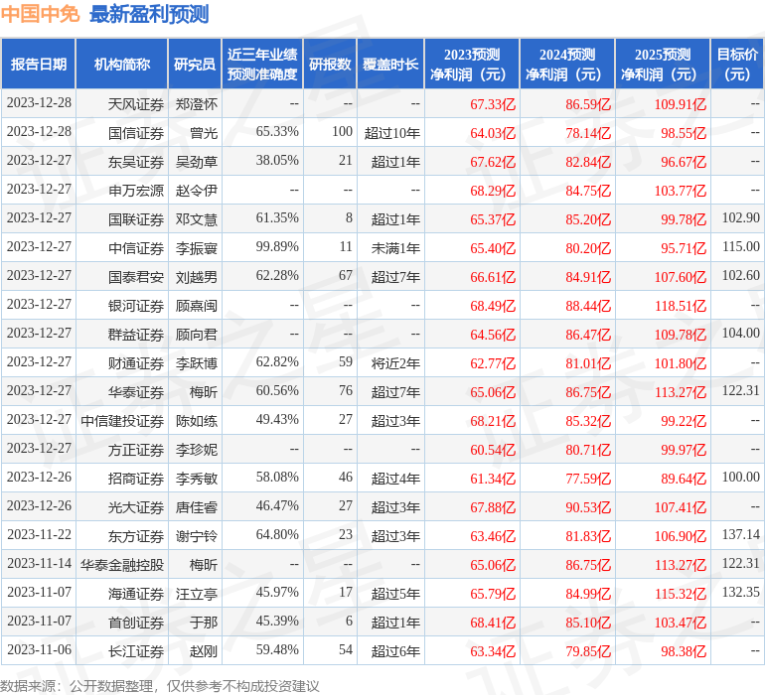Image resolution: width=765 pixels, height=695 pixels.
Task: Click the 目标价 column header
Action: (x=737, y=64)
